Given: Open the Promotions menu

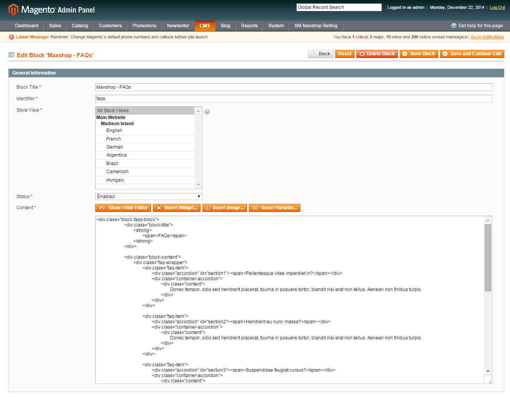Looking at the screenshot, I should [x=144, y=26].
